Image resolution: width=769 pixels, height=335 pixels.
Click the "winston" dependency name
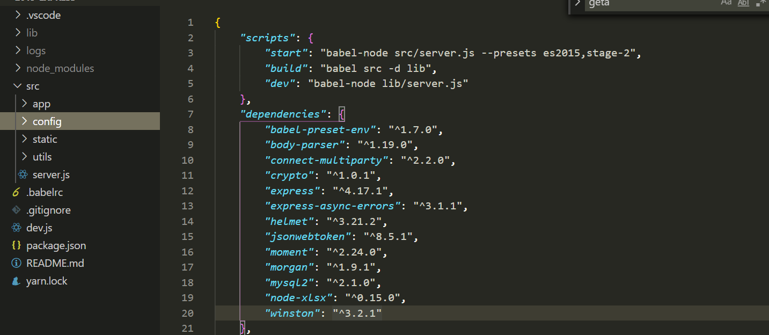tap(292, 313)
